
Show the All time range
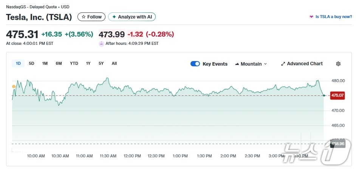[114, 63]
